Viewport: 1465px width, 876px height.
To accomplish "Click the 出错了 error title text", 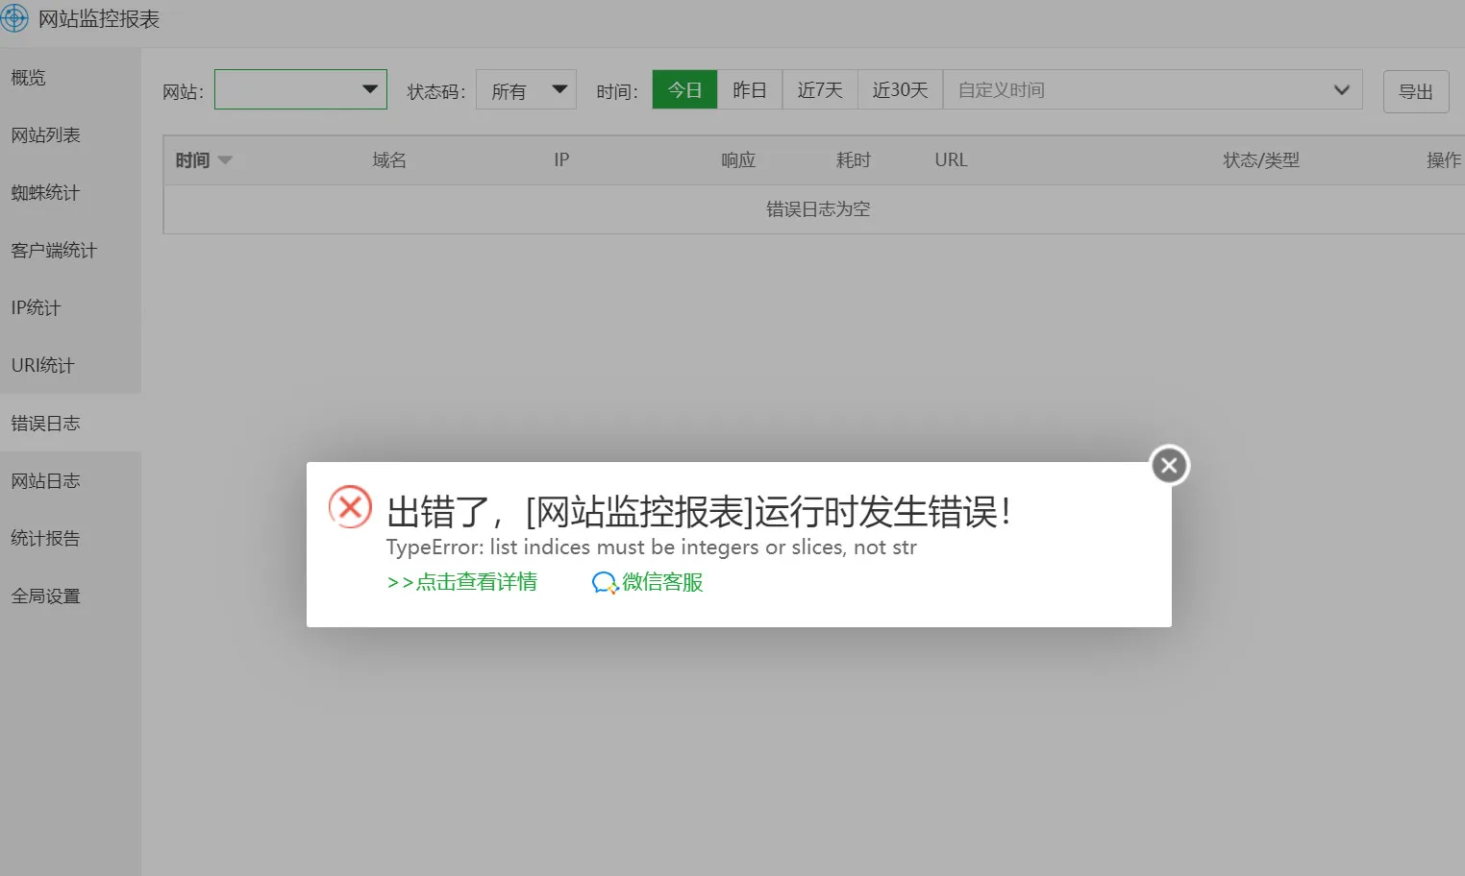I will click(x=699, y=511).
